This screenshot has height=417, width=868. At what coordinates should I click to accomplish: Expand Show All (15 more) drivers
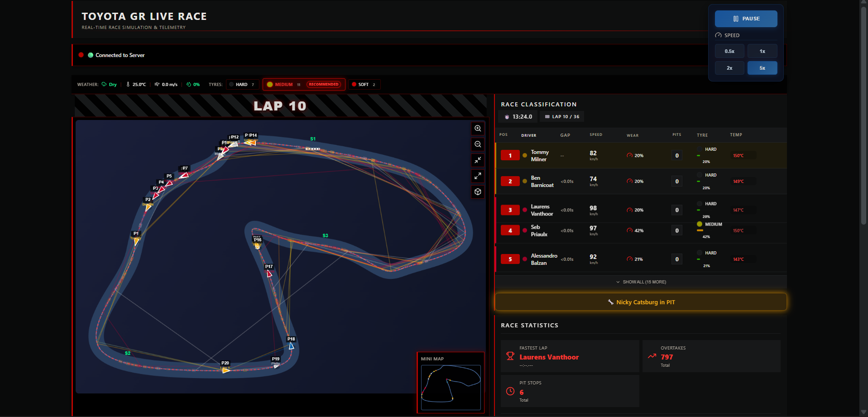(641, 282)
